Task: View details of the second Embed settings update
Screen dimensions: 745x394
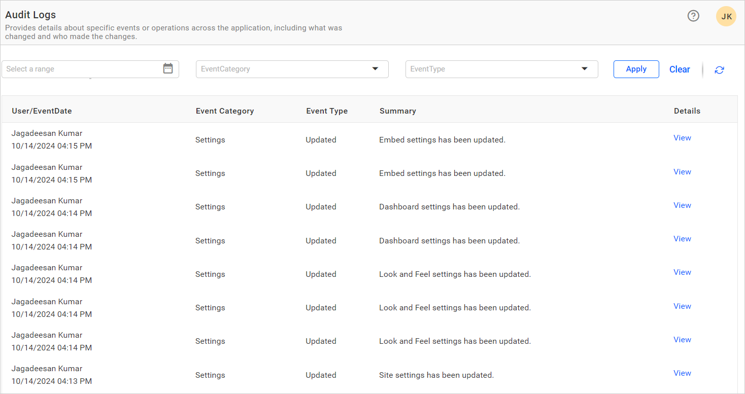Action: (682, 171)
